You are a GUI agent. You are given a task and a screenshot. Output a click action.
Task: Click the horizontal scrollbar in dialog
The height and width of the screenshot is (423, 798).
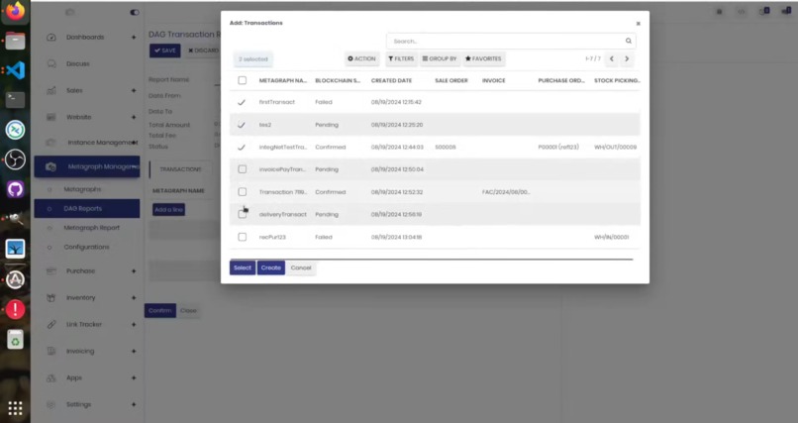point(431,260)
